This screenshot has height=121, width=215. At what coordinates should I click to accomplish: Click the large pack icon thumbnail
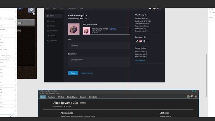pos(74,29)
